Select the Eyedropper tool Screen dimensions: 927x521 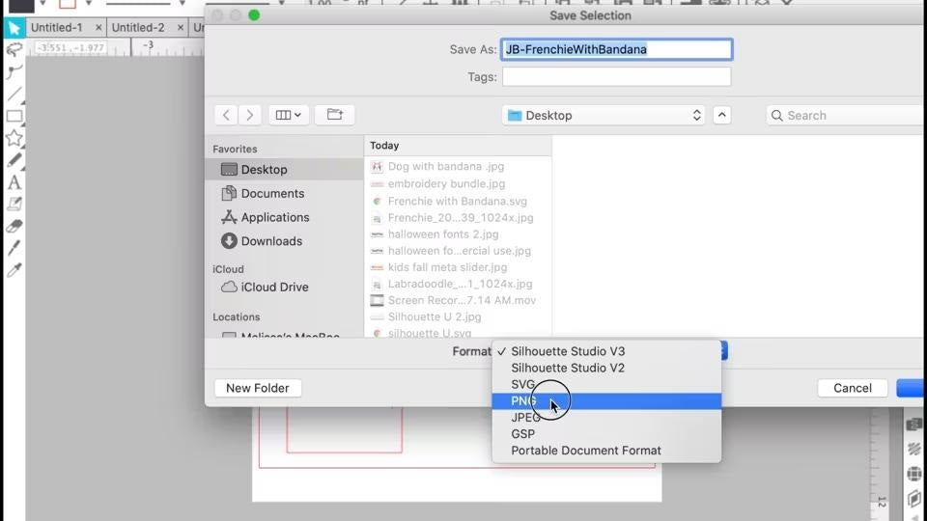tap(14, 270)
